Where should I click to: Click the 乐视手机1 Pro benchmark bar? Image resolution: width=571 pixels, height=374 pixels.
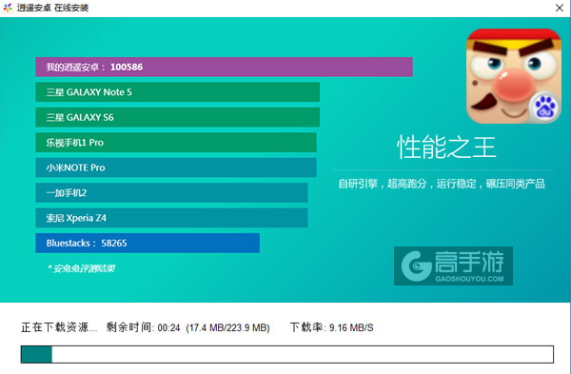(176, 143)
